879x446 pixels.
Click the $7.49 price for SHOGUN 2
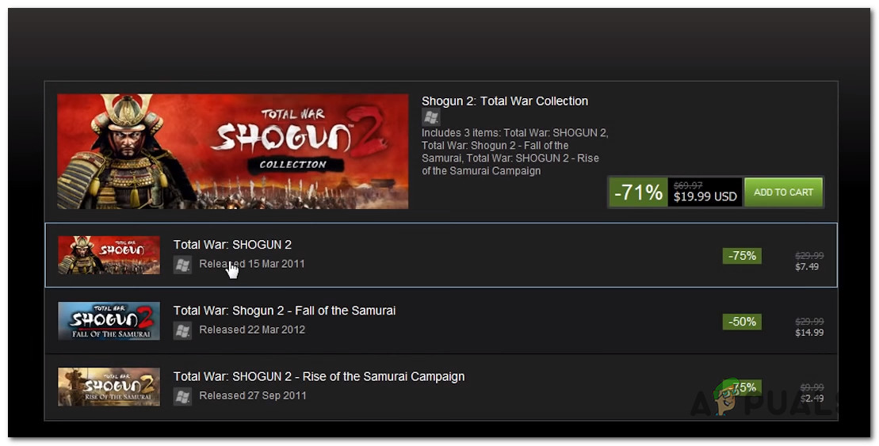coord(808,267)
